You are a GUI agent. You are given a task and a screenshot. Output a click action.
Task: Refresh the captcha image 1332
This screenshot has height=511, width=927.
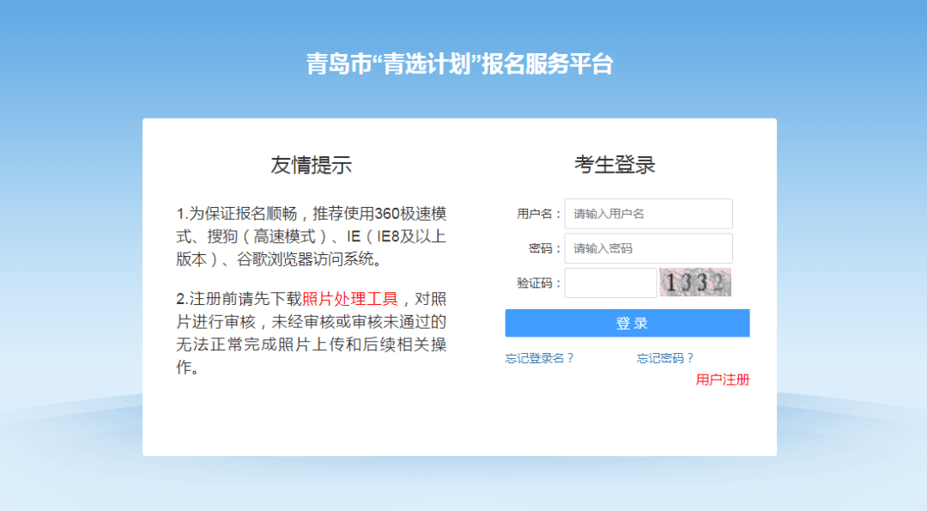click(x=695, y=282)
